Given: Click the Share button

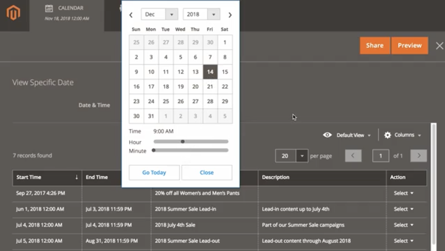Looking at the screenshot, I should tap(374, 46).
